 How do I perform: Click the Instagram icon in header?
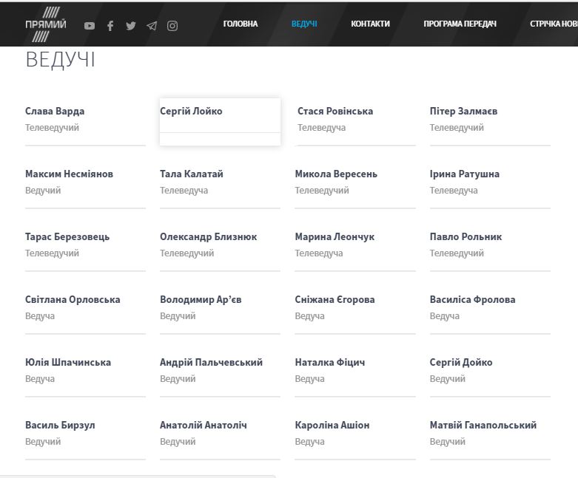pyautogui.click(x=172, y=26)
